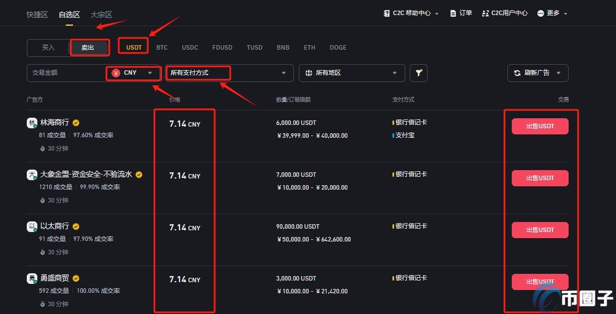This screenshot has height=314, width=616.
Task: Open 订单 orders icon
Action: (x=454, y=13)
